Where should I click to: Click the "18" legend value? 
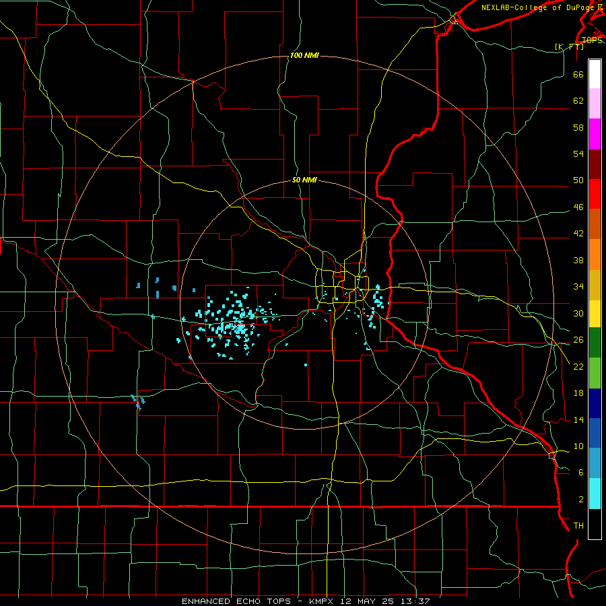[578, 393]
